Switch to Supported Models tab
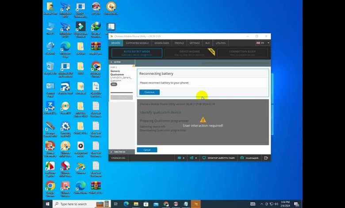The height and width of the screenshot is (208, 345). [137, 43]
